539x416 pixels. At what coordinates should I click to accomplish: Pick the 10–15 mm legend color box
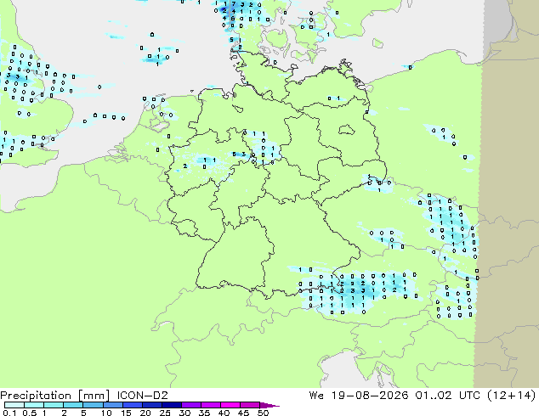pos(112,405)
